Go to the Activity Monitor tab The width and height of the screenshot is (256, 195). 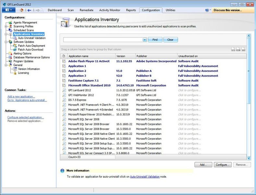tap(110, 10)
